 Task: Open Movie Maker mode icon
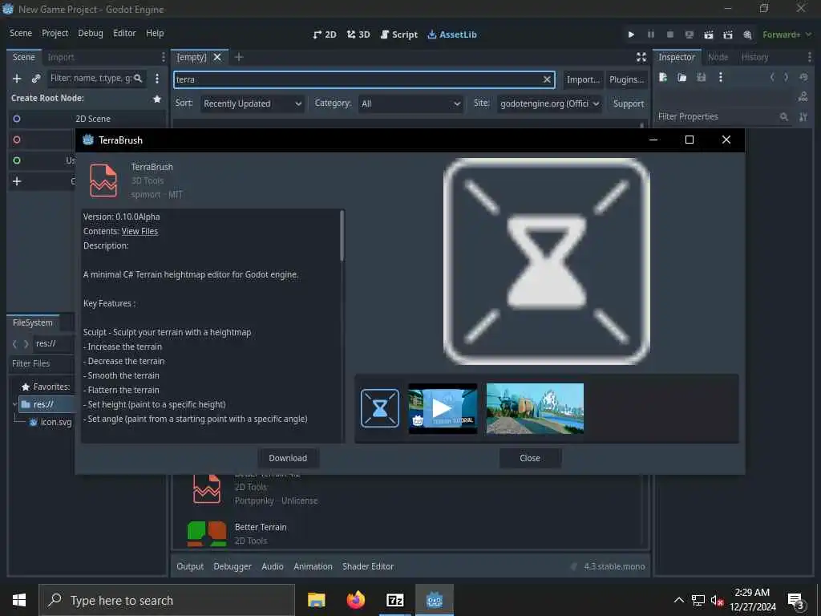point(747,34)
